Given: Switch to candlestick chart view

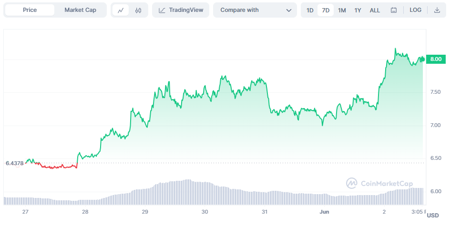Looking at the screenshot, I should click(138, 10).
